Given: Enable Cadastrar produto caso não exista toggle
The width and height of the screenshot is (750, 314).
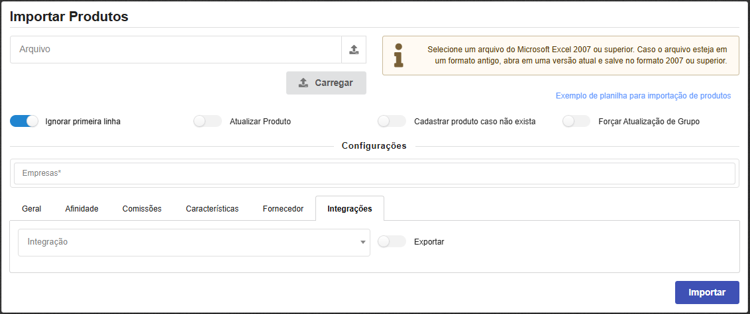Looking at the screenshot, I should tap(392, 121).
